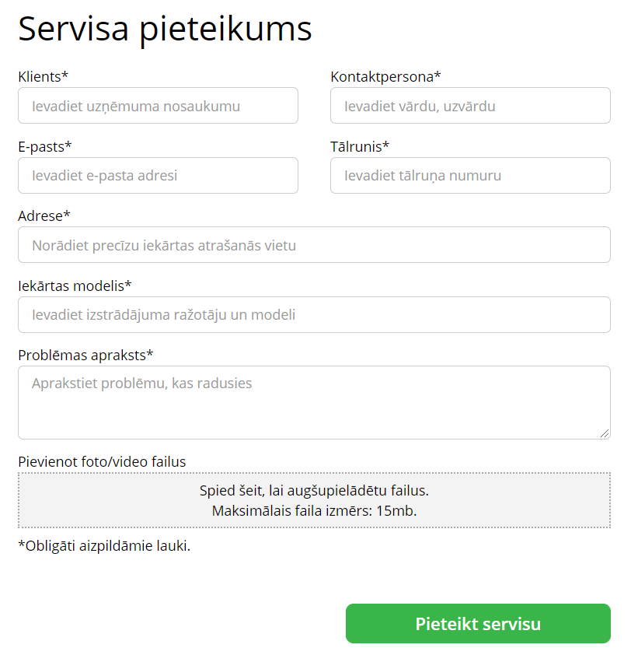Click into the E-pasts address field
631x655 pixels.
158,176
